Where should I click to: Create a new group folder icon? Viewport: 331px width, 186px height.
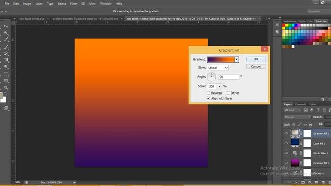317,182
